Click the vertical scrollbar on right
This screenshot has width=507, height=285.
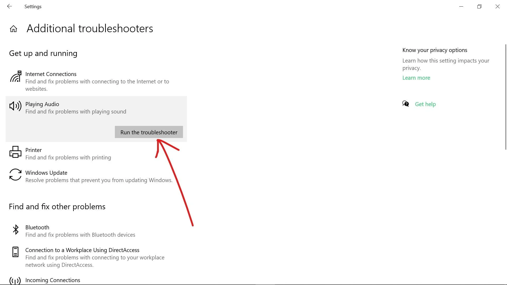coord(505,97)
